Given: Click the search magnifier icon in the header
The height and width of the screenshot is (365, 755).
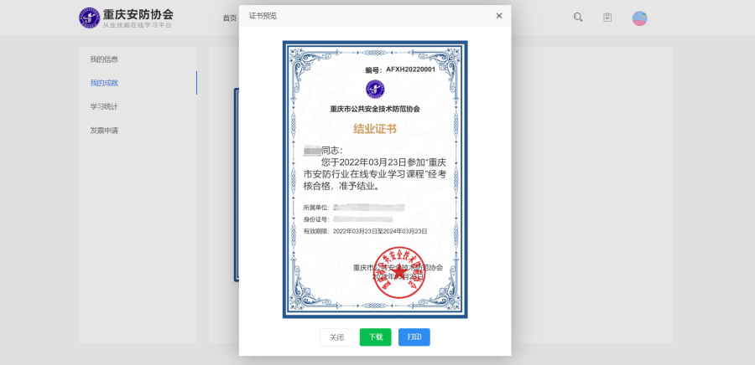Looking at the screenshot, I should point(578,18).
